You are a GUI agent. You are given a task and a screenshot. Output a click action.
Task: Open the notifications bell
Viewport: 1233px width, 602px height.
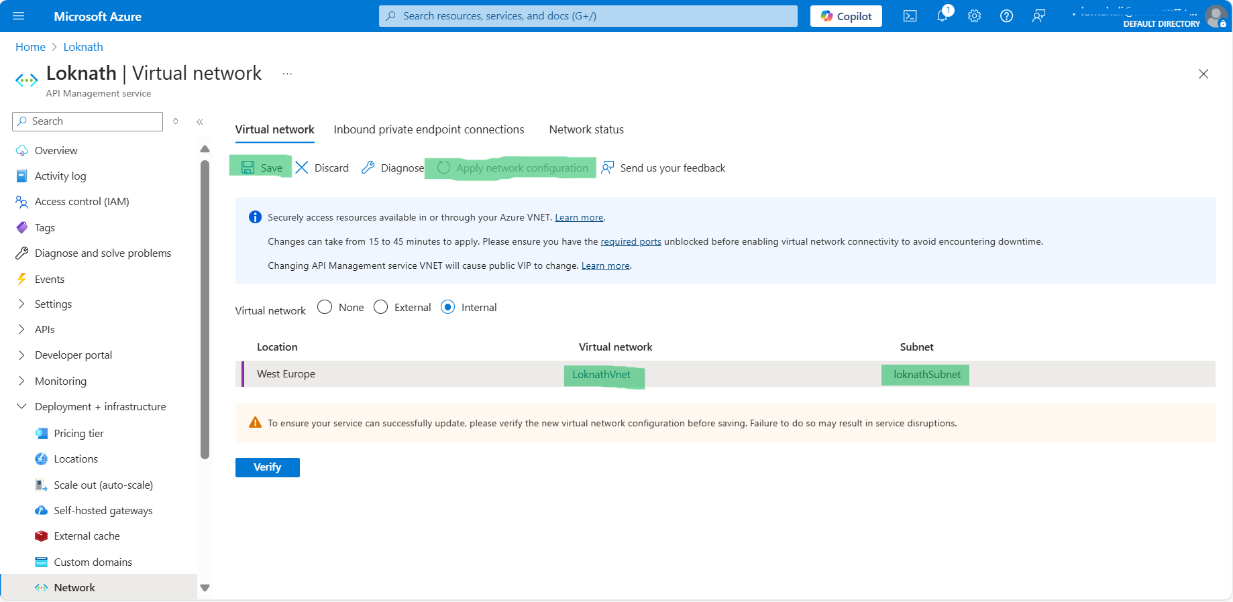coord(943,16)
